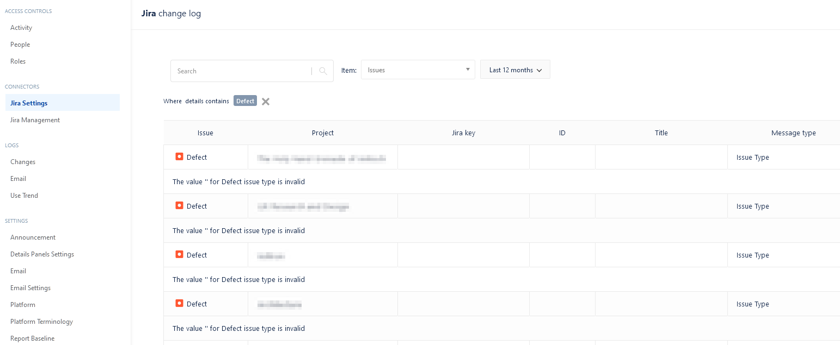Screen dimensions: 840x345
Task: Open the Issues combo box arrow
Action: tap(467, 70)
